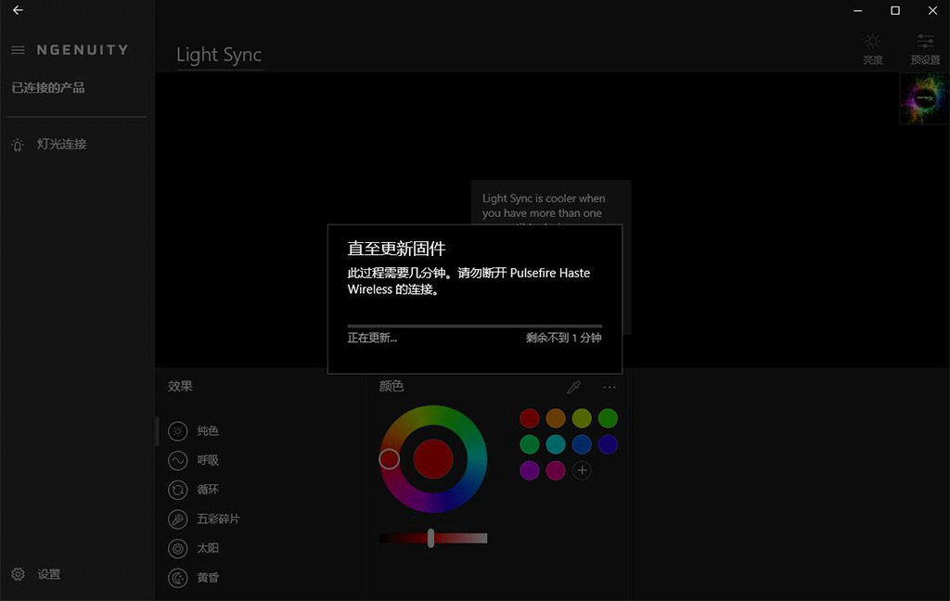Choose the 黄昏 twilight effect
Viewport: 950px width, 601px height.
coord(193,578)
